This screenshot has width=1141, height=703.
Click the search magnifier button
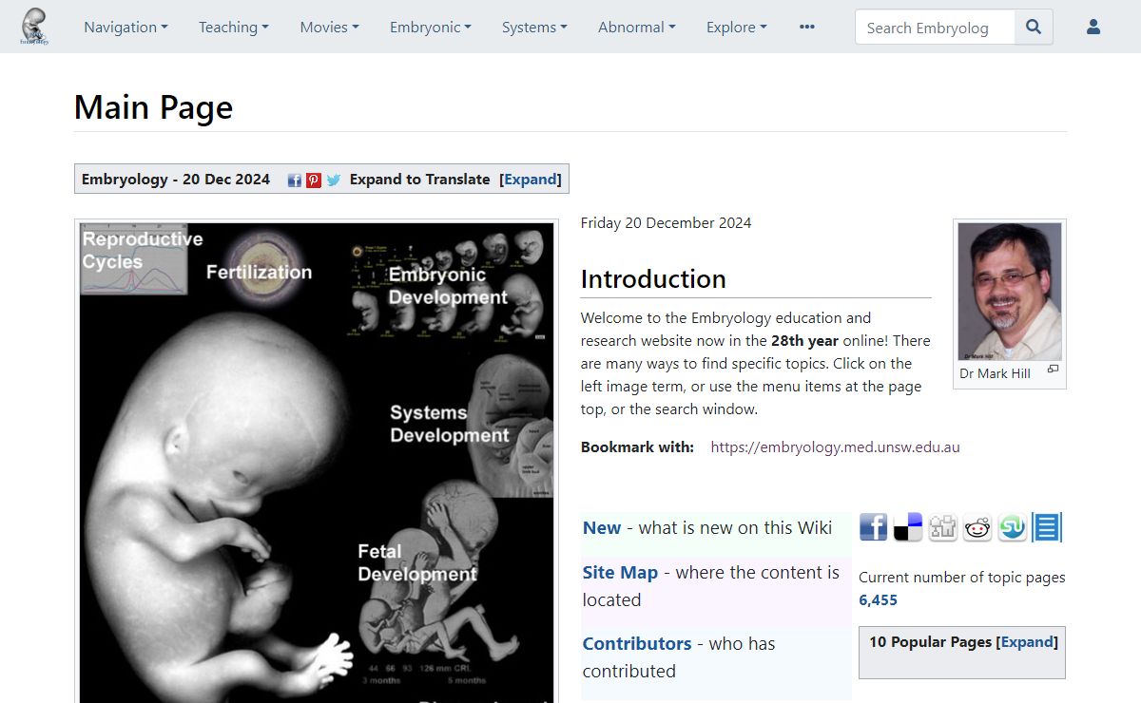pos(1034,28)
